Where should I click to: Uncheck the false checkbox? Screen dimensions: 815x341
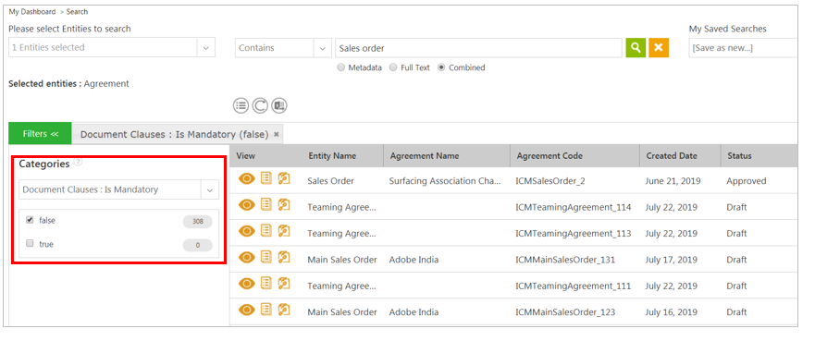point(30,220)
